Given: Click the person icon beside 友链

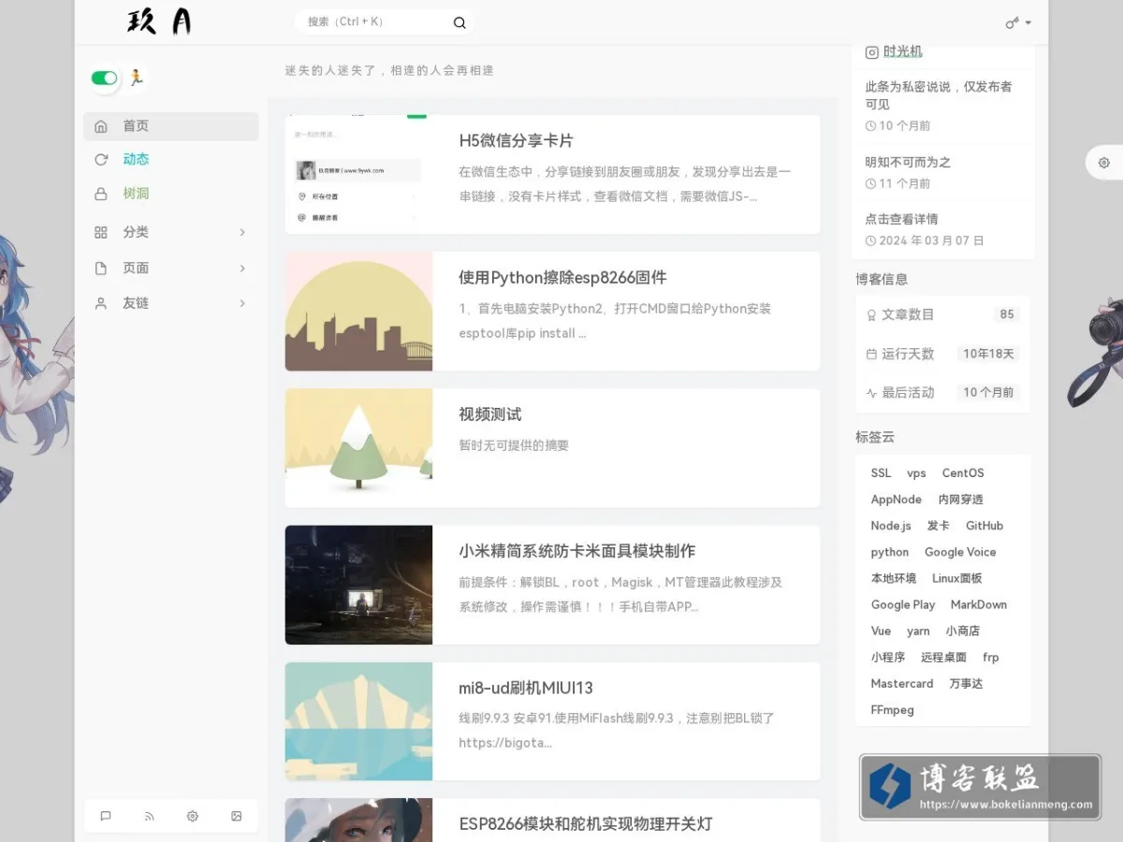Looking at the screenshot, I should coord(101,303).
